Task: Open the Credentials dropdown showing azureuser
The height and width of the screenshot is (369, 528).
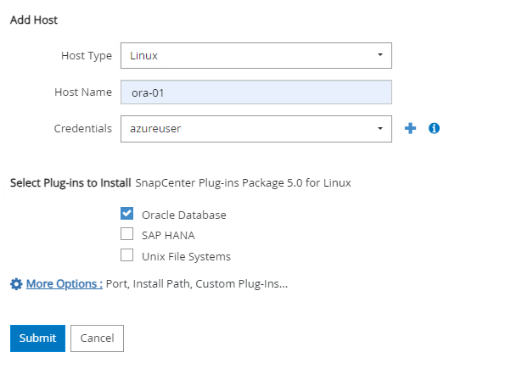Action: (x=255, y=129)
